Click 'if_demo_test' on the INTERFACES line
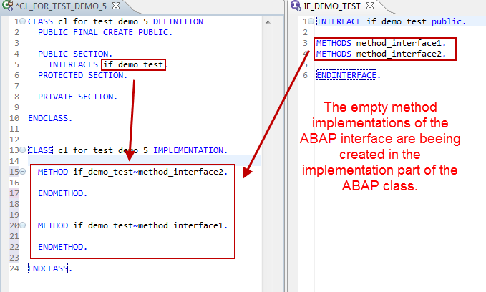The width and height of the screenshot is (486, 292). [x=133, y=64]
